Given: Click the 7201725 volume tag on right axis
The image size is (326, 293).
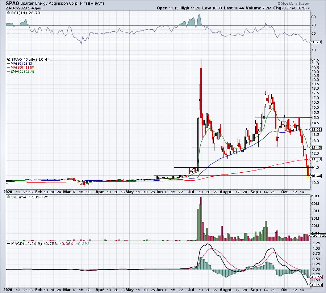Looking at the screenshot, I should tap(318, 235).
